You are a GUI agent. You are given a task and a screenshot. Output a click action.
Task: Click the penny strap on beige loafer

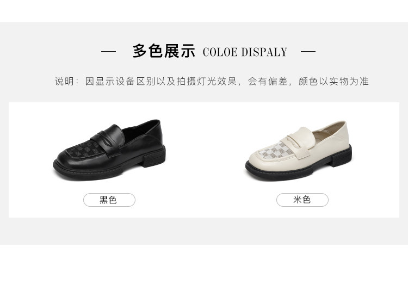point(301,142)
